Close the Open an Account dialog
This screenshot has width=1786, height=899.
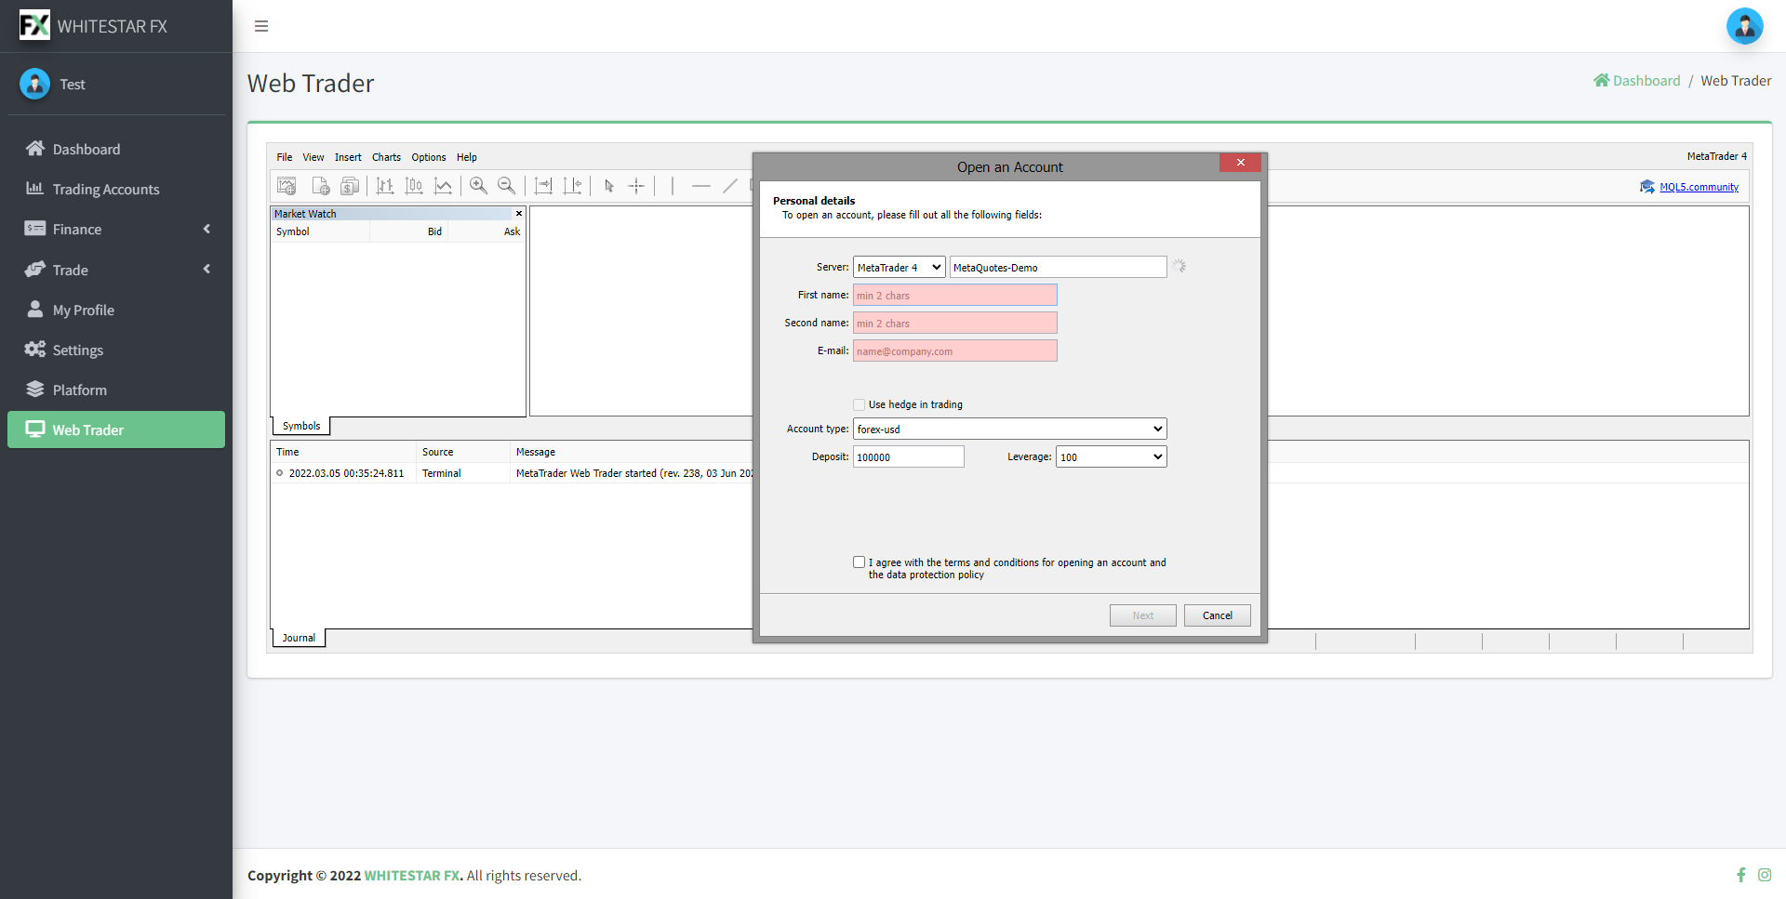[1240, 163]
